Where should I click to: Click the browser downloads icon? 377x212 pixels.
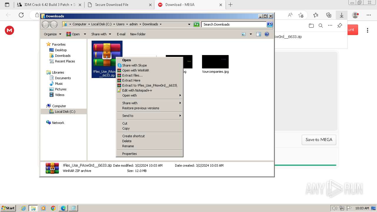pyautogui.click(x=342, y=15)
